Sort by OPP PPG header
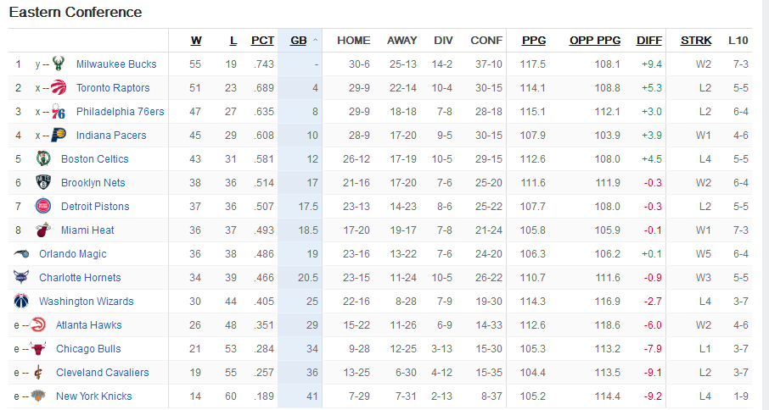 pos(595,41)
